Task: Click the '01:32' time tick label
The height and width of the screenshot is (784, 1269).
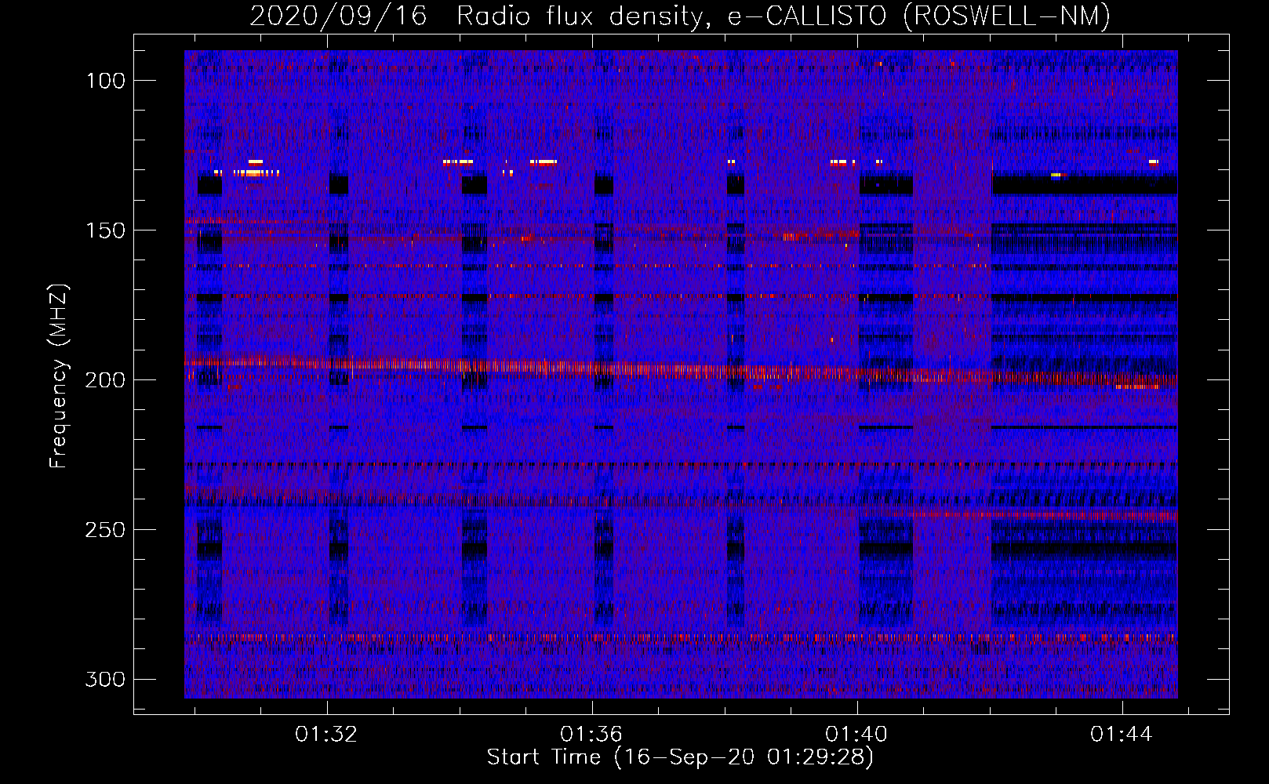Action: coord(326,734)
